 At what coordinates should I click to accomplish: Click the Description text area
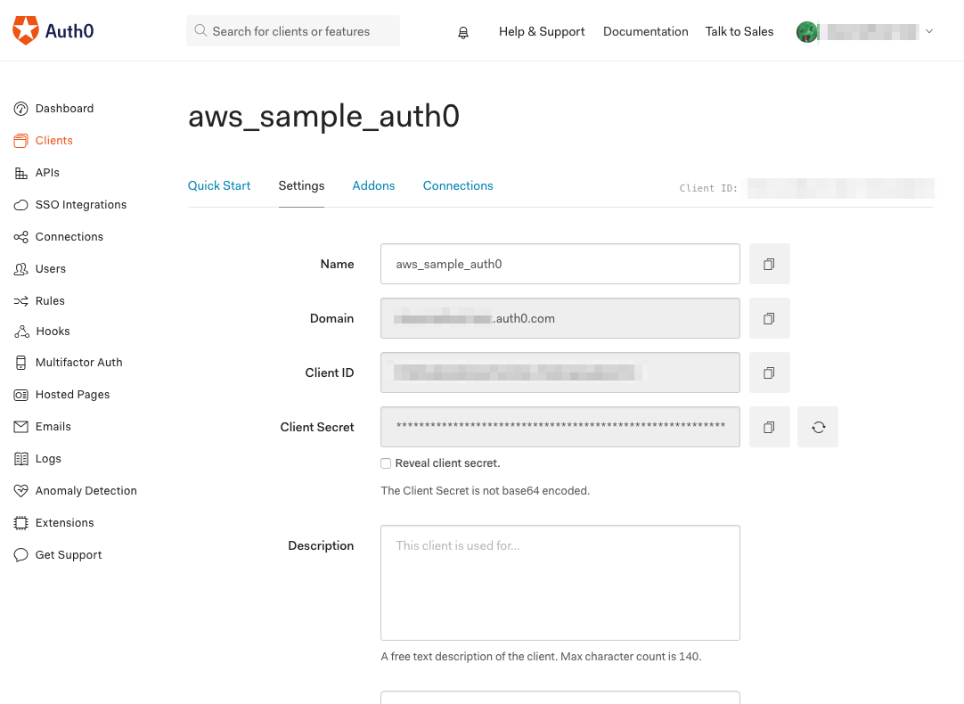560,583
